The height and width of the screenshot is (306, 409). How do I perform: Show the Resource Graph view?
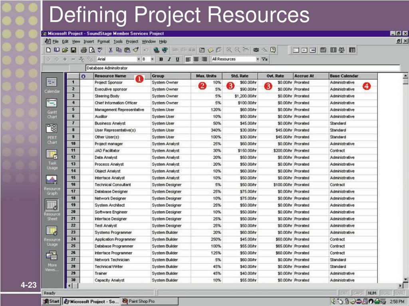[52, 185]
